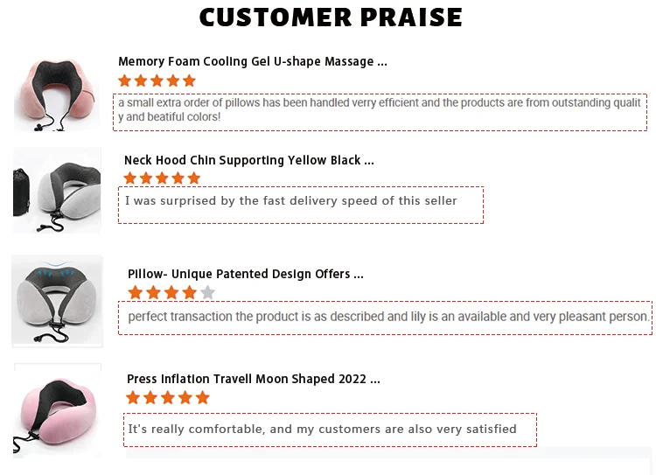Open the Memory Foam Cooling Gel U-shape title

pyautogui.click(x=252, y=61)
